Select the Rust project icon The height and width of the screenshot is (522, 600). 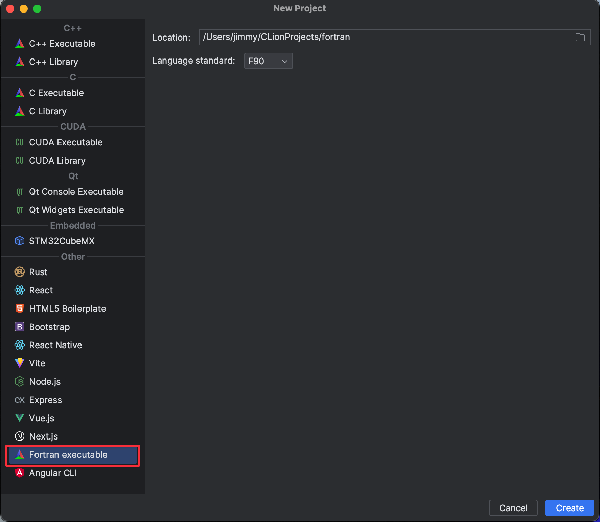click(x=20, y=272)
